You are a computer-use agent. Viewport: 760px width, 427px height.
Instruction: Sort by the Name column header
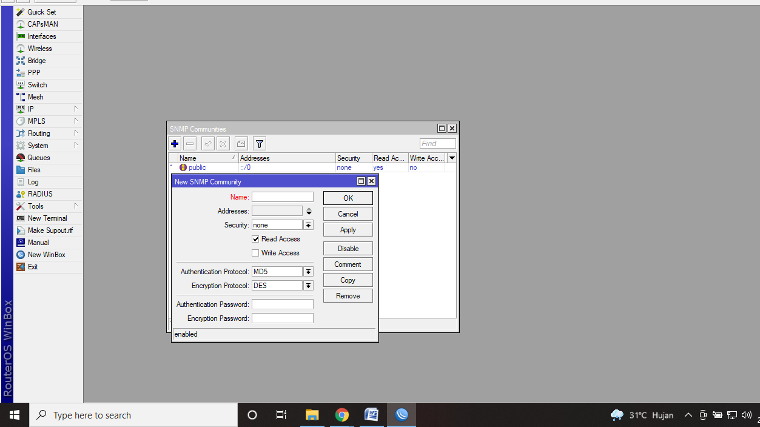[x=208, y=158]
